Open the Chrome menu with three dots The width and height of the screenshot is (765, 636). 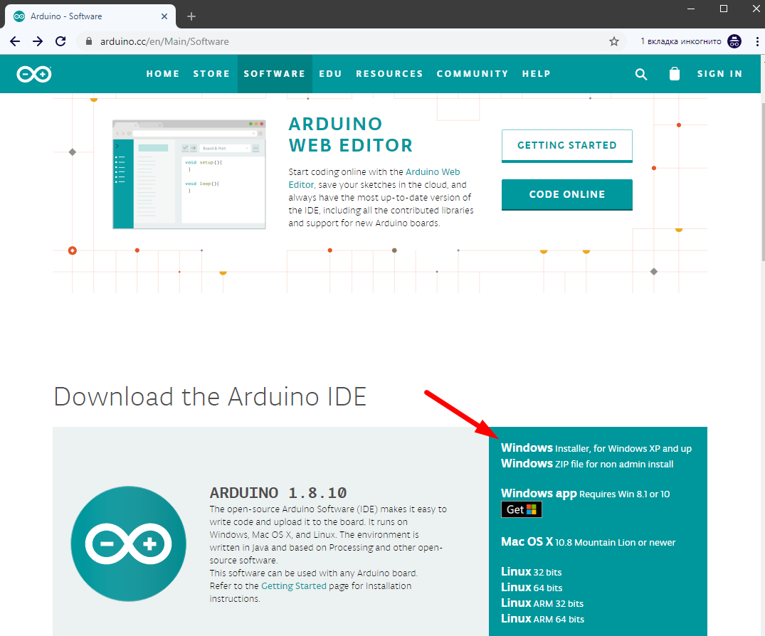click(756, 41)
